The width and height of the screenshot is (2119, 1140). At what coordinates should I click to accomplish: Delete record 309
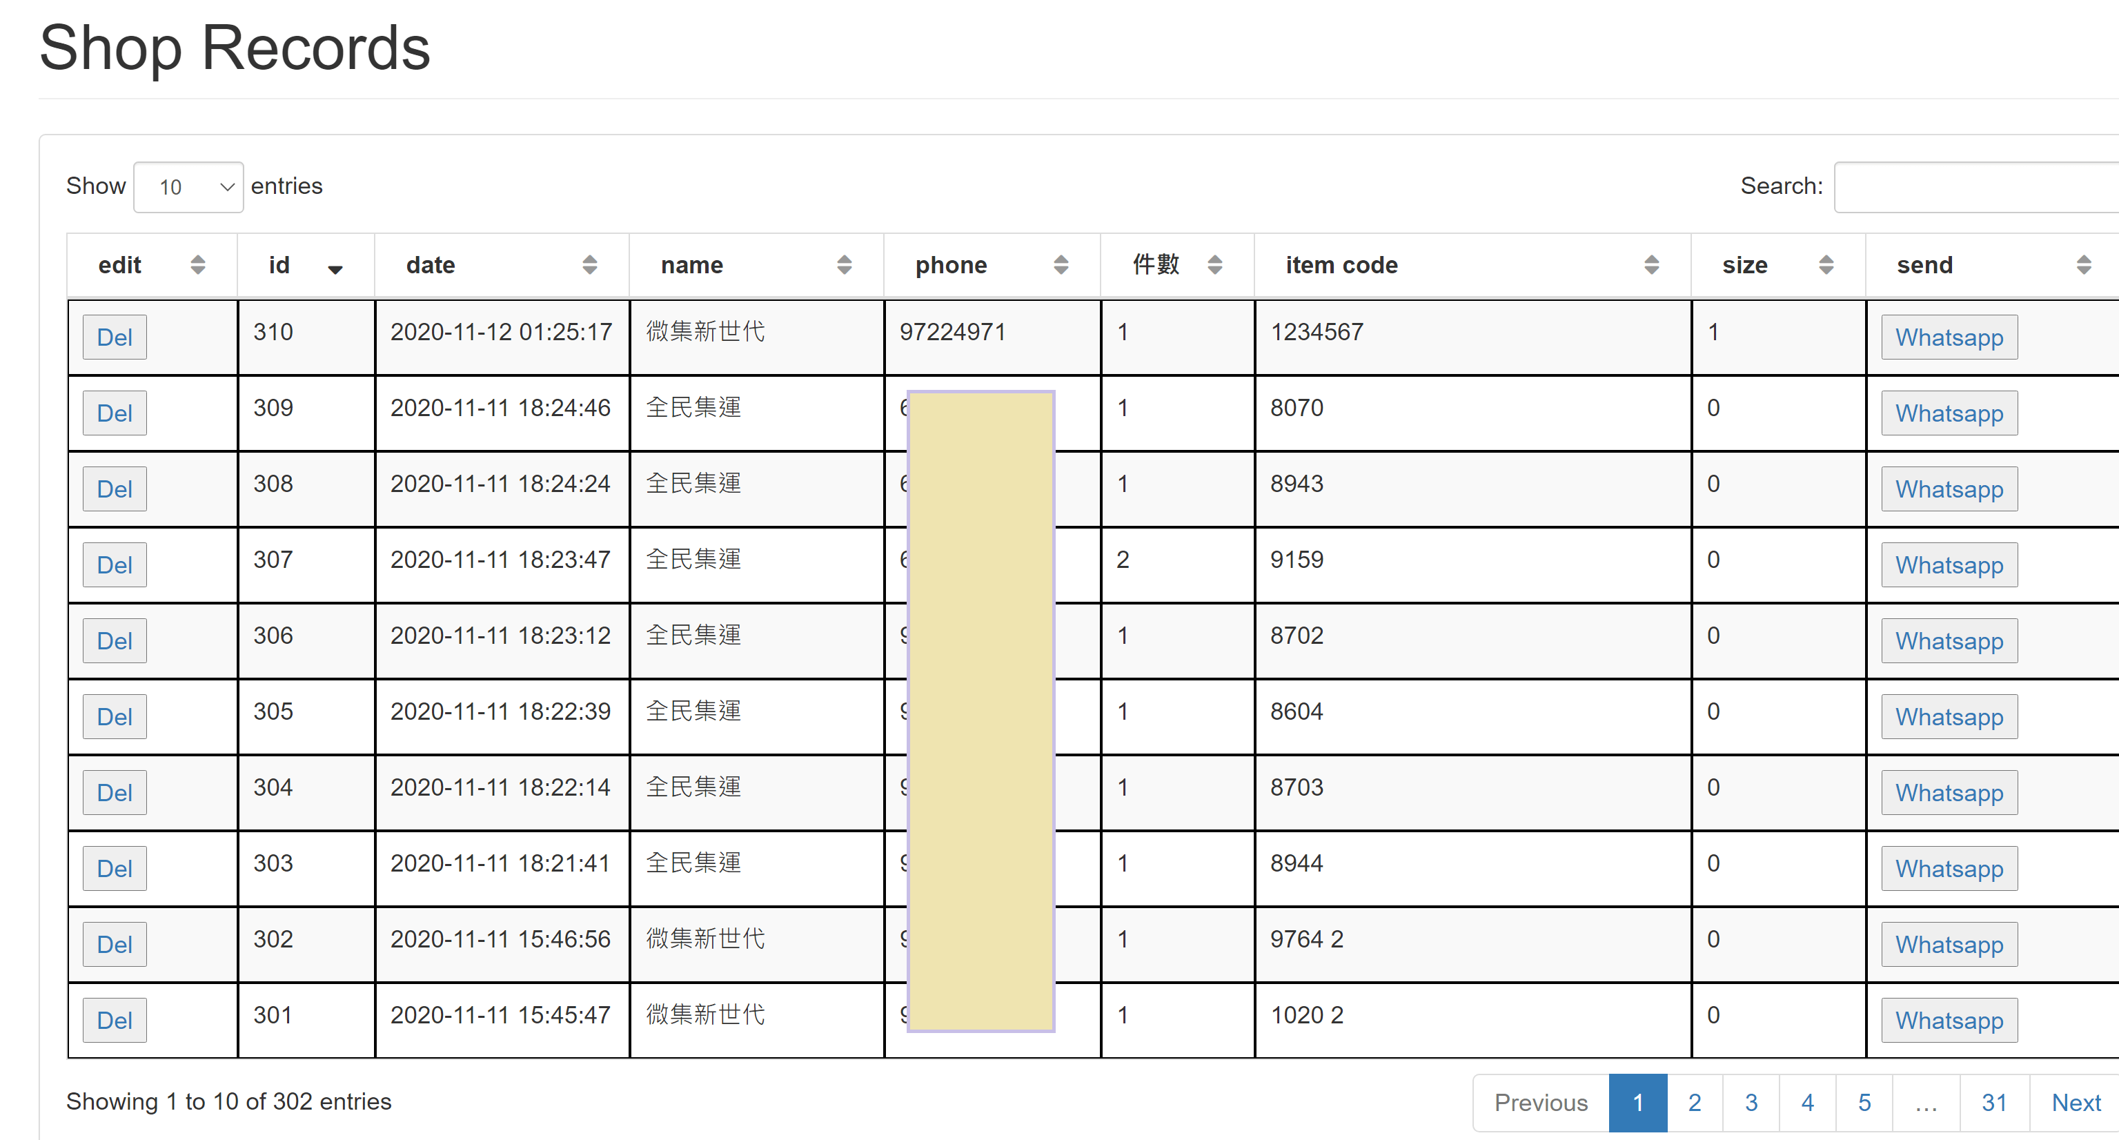tap(115, 413)
